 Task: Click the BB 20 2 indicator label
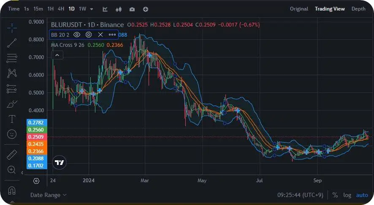pyautogui.click(x=60, y=35)
